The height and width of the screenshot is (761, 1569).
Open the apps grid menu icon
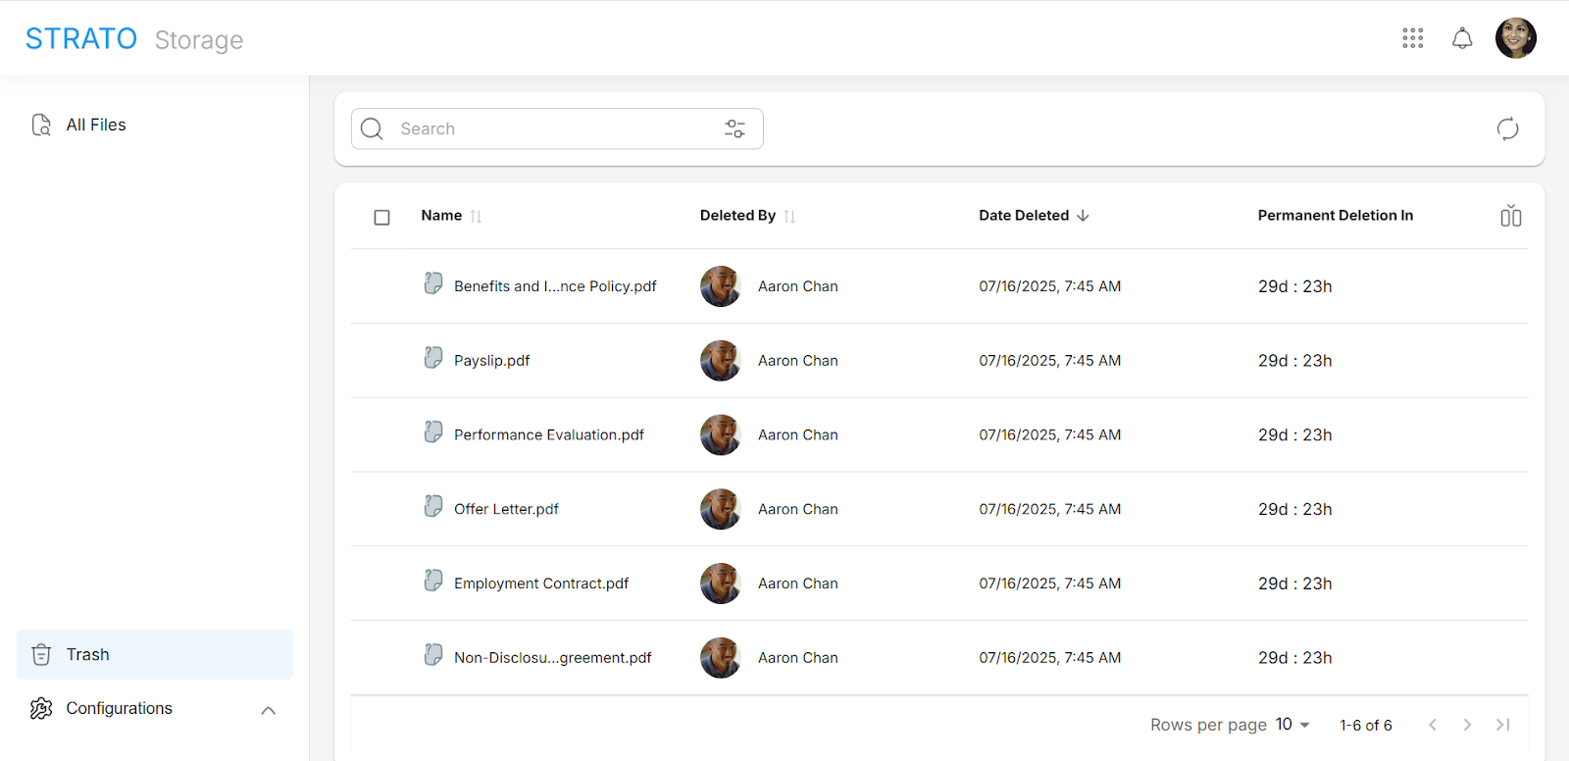click(x=1412, y=38)
